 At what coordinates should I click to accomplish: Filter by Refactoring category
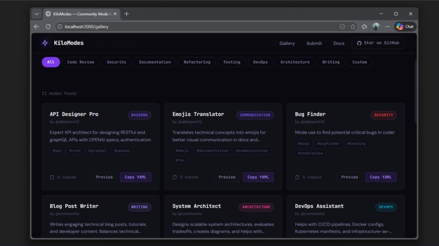[x=197, y=62]
